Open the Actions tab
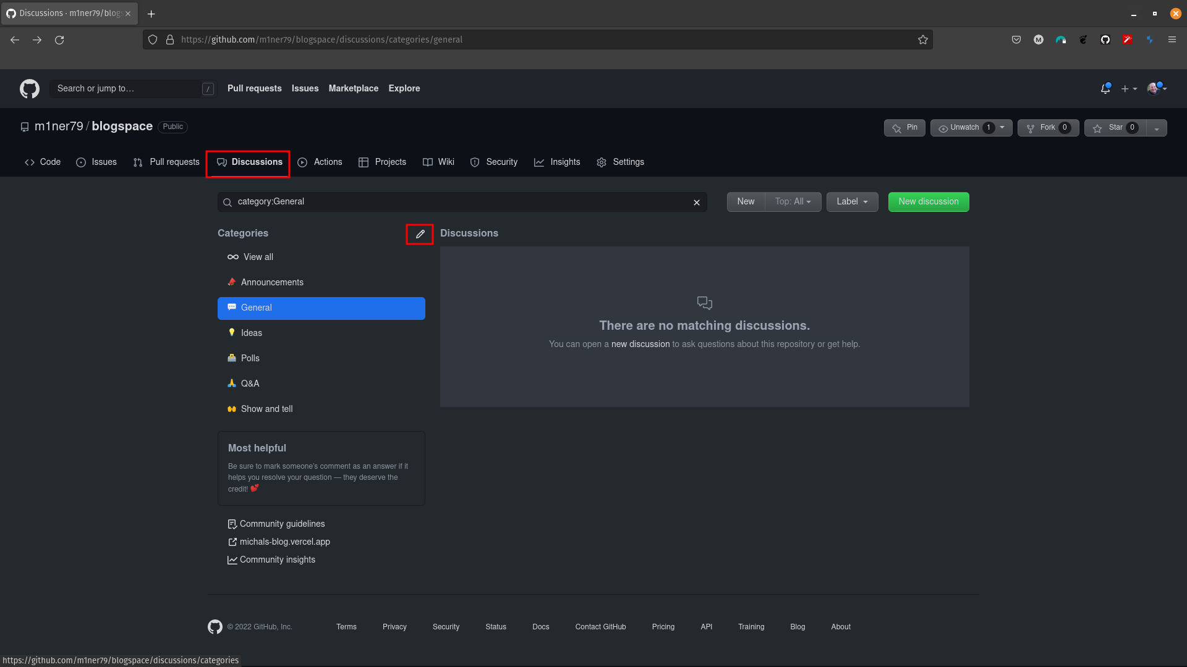 pyautogui.click(x=320, y=162)
